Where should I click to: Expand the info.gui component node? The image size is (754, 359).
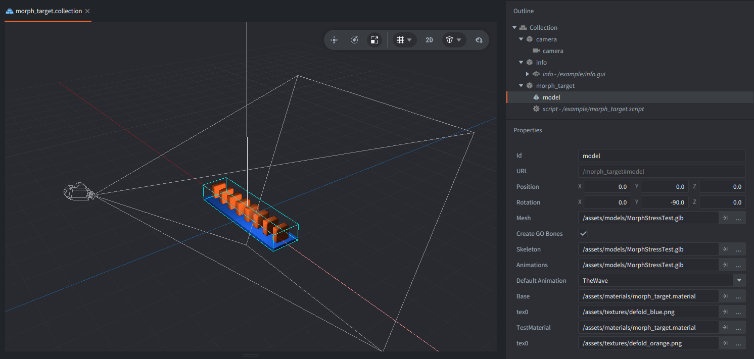tap(528, 74)
